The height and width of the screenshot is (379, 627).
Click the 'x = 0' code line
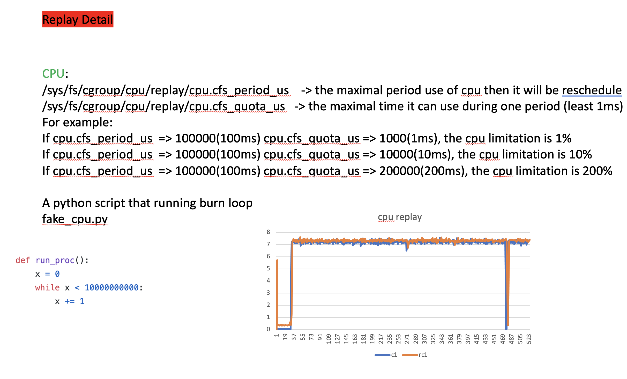(x=47, y=274)
